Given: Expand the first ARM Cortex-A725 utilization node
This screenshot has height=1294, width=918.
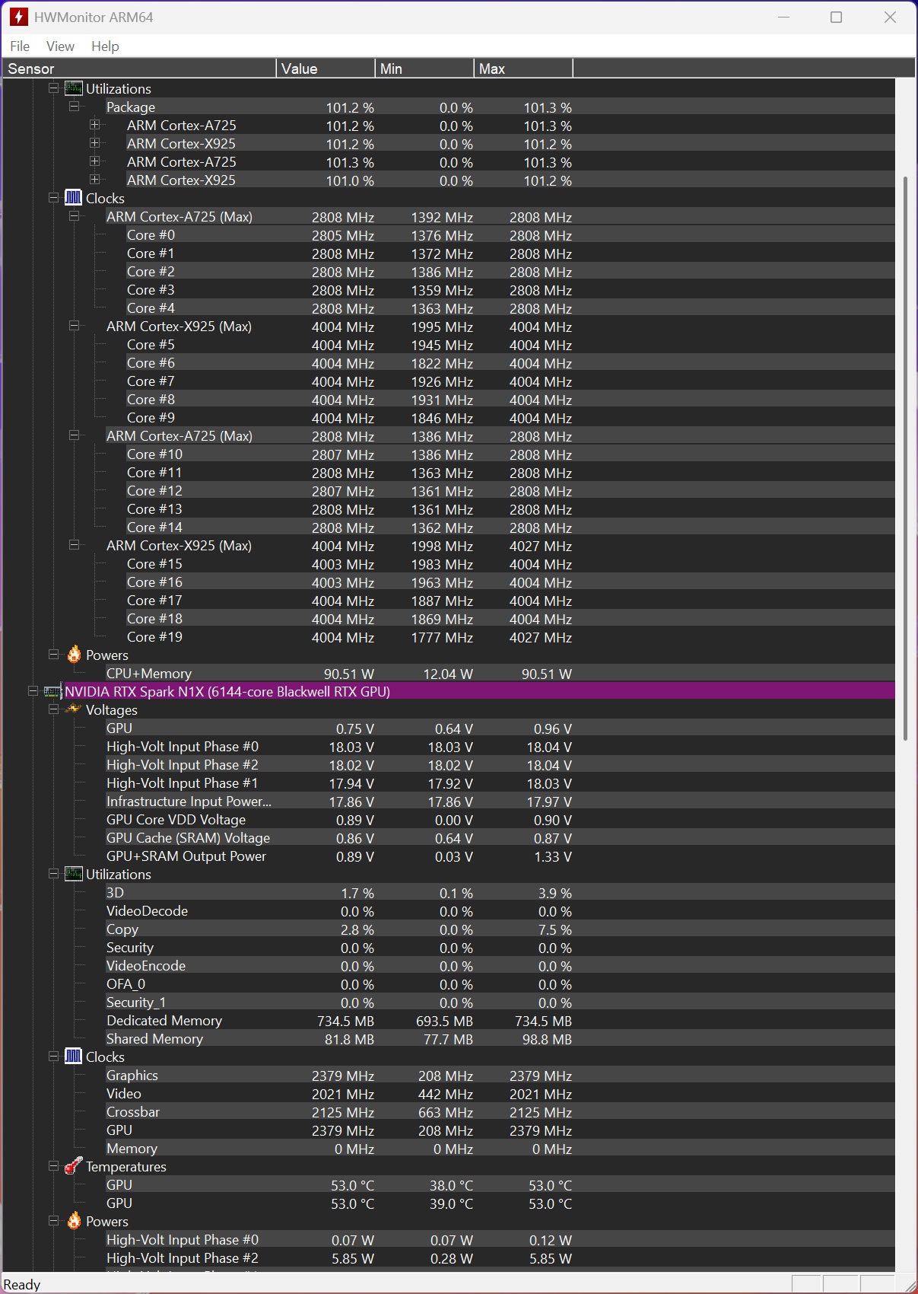Looking at the screenshot, I should (x=94, y=125).
